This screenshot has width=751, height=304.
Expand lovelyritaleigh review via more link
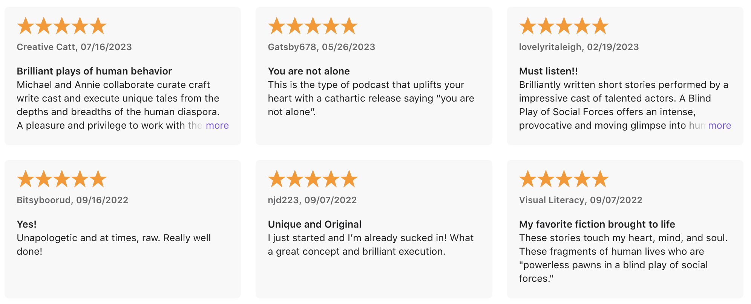click(x=719, y=125)
